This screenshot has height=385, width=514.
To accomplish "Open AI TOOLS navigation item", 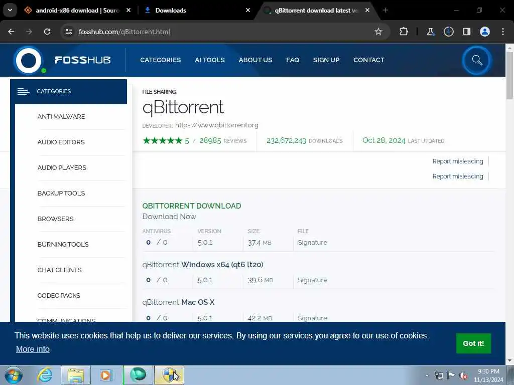I will [x=210, y=60].
